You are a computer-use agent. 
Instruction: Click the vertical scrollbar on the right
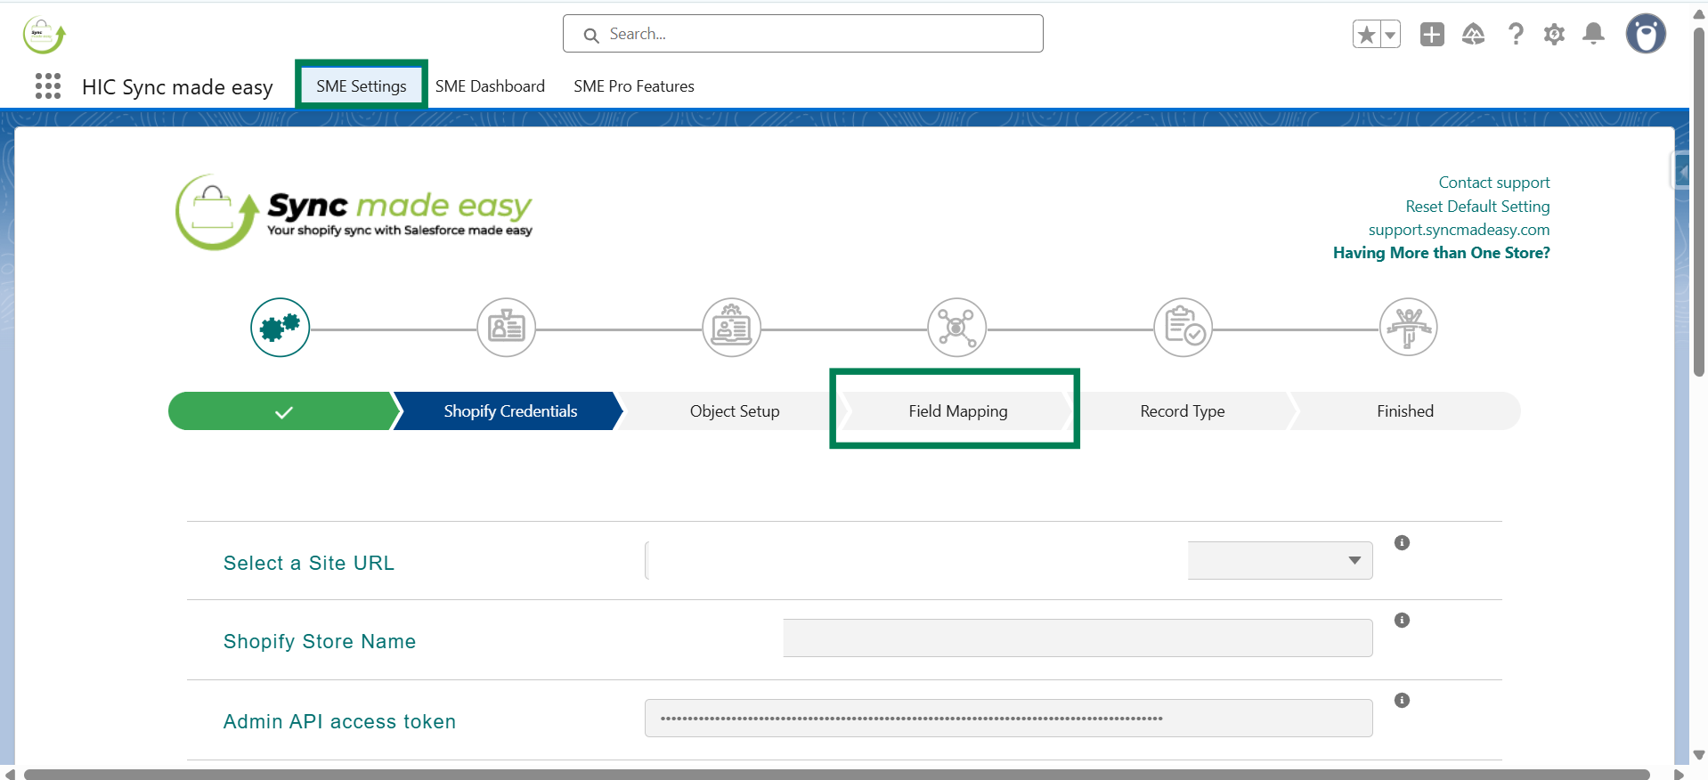coord(1699,201)
